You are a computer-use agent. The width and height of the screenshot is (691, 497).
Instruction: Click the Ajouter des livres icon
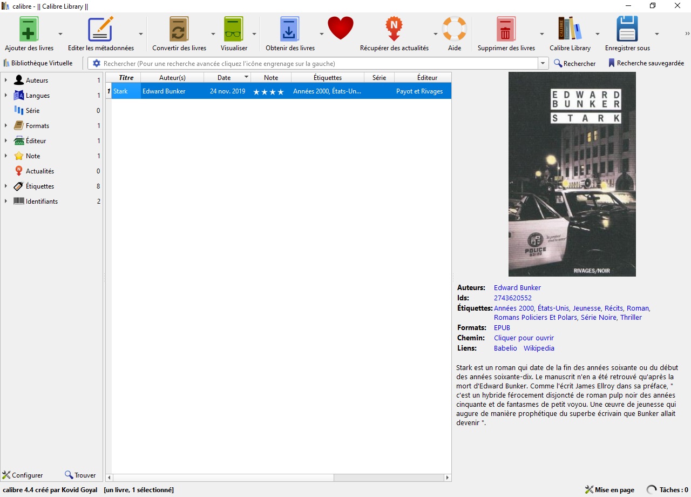[x=29, y=29]
